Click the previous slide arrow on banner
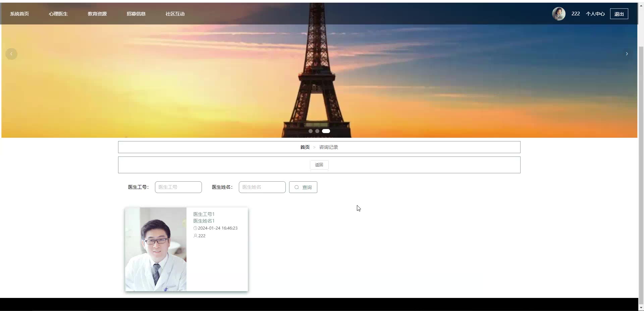Image resolution: width=644 pixels, height=311 pixels. pos(11,54)
